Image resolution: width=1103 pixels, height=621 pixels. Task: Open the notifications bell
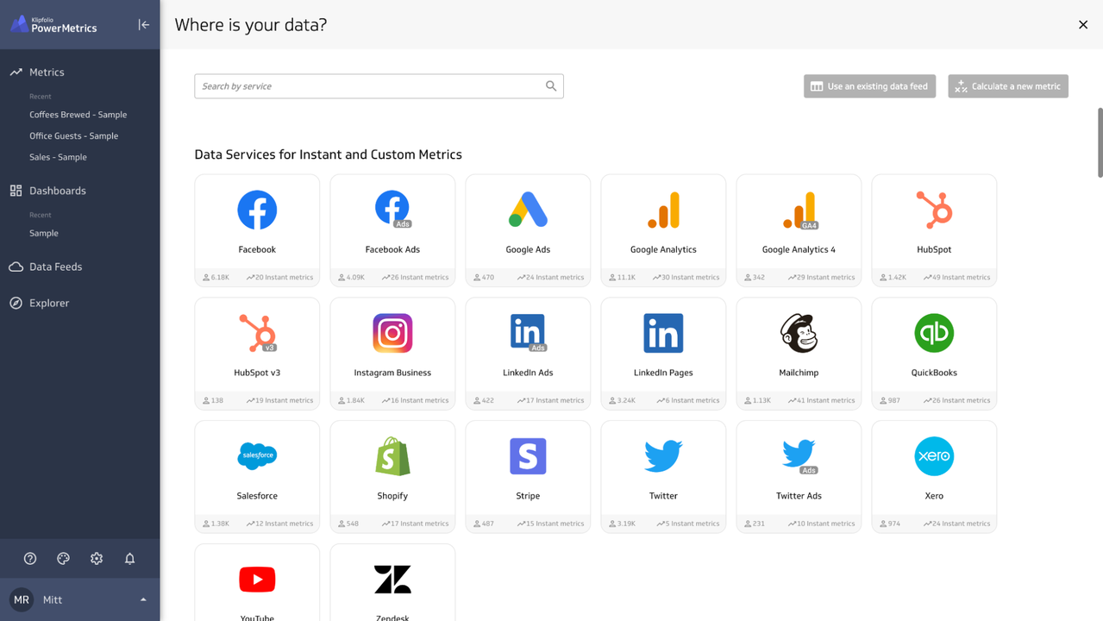click(129, 558)
